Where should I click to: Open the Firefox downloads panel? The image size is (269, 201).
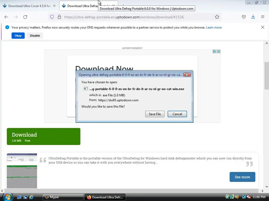[253, 17]
